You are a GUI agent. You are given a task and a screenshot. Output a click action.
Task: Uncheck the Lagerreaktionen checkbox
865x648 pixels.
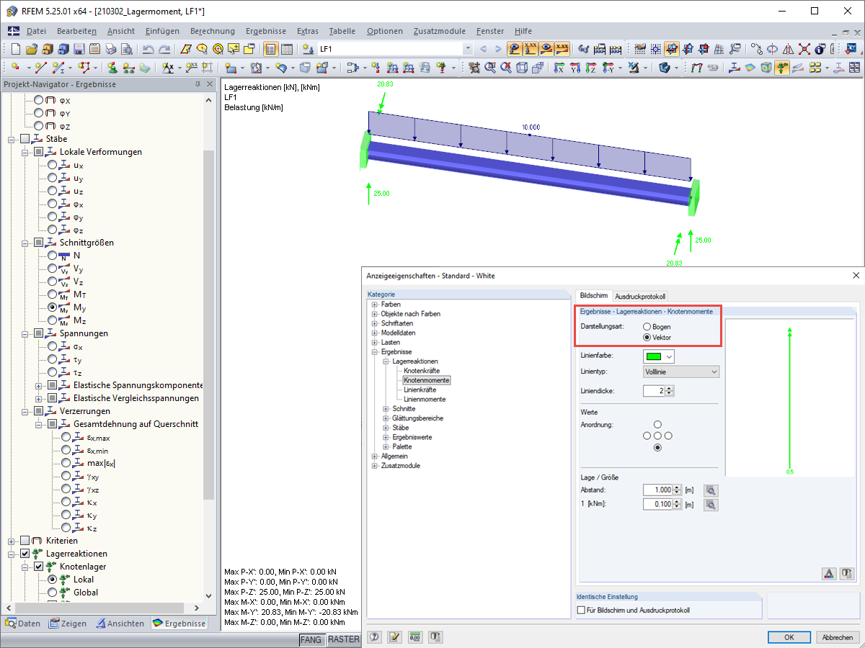point(25,554)
